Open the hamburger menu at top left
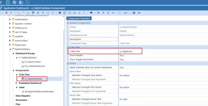208x106 pixels. click(x=1, y=2)
